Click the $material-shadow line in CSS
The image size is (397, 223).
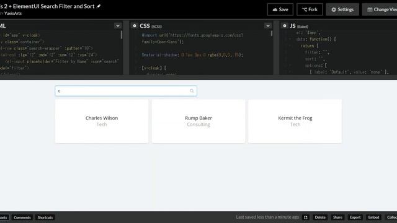pyautogui.click(x=192, y=55)
